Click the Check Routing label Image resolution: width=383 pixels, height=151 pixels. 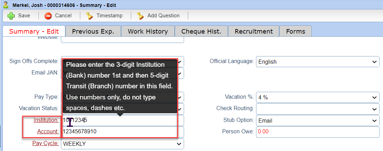[x=235, y=108]
